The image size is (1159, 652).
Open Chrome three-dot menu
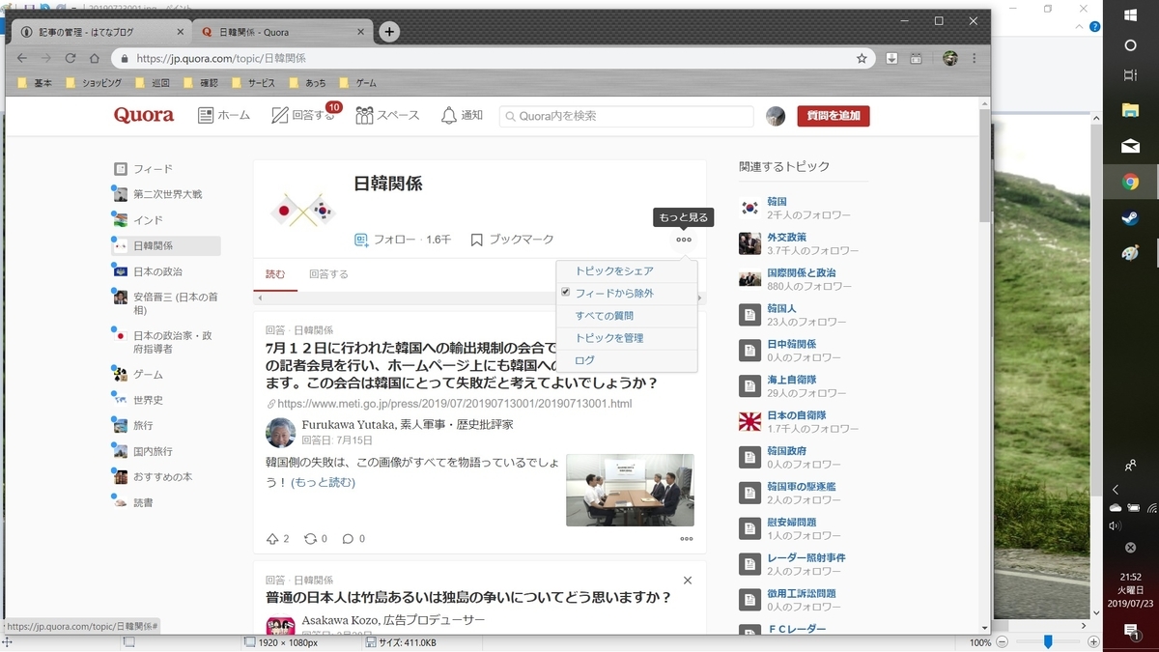(x=975, y=58)
